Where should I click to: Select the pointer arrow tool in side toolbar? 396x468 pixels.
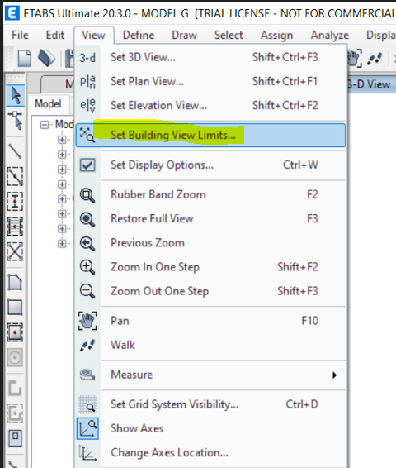[x=15, y=96]
